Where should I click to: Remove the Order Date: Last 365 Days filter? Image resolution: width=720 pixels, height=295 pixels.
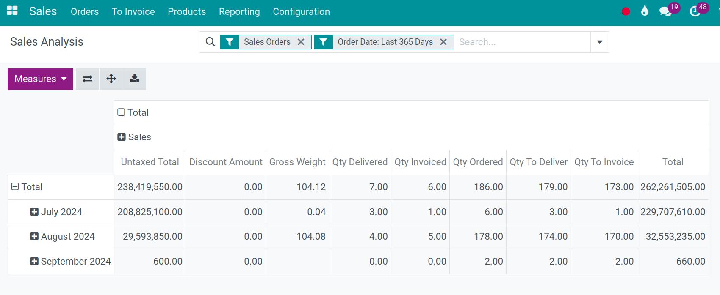click(x=443, y=42)
